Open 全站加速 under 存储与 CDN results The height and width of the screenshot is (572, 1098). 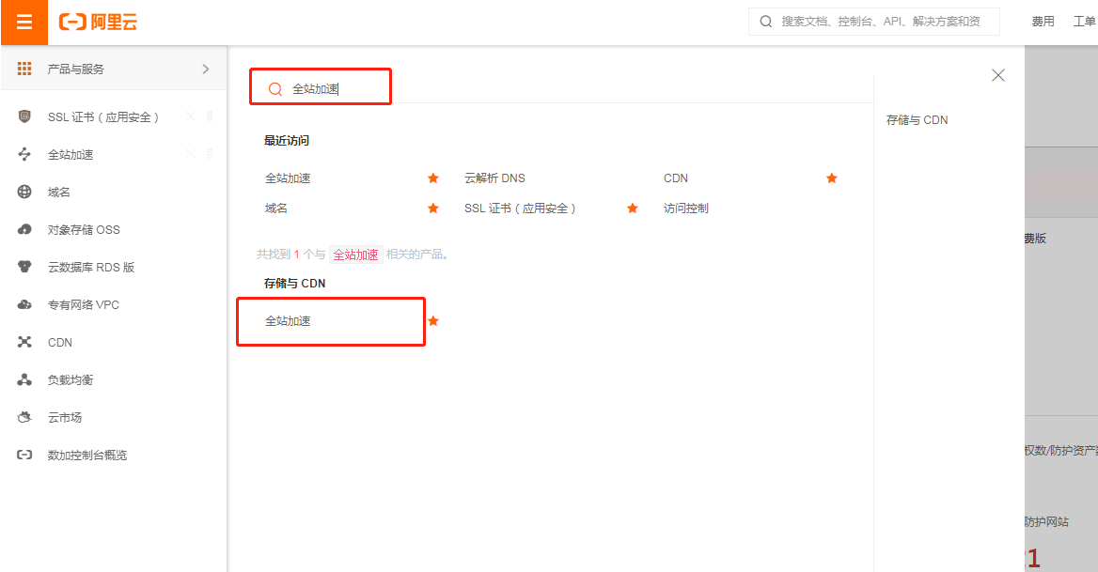[288, 321]
